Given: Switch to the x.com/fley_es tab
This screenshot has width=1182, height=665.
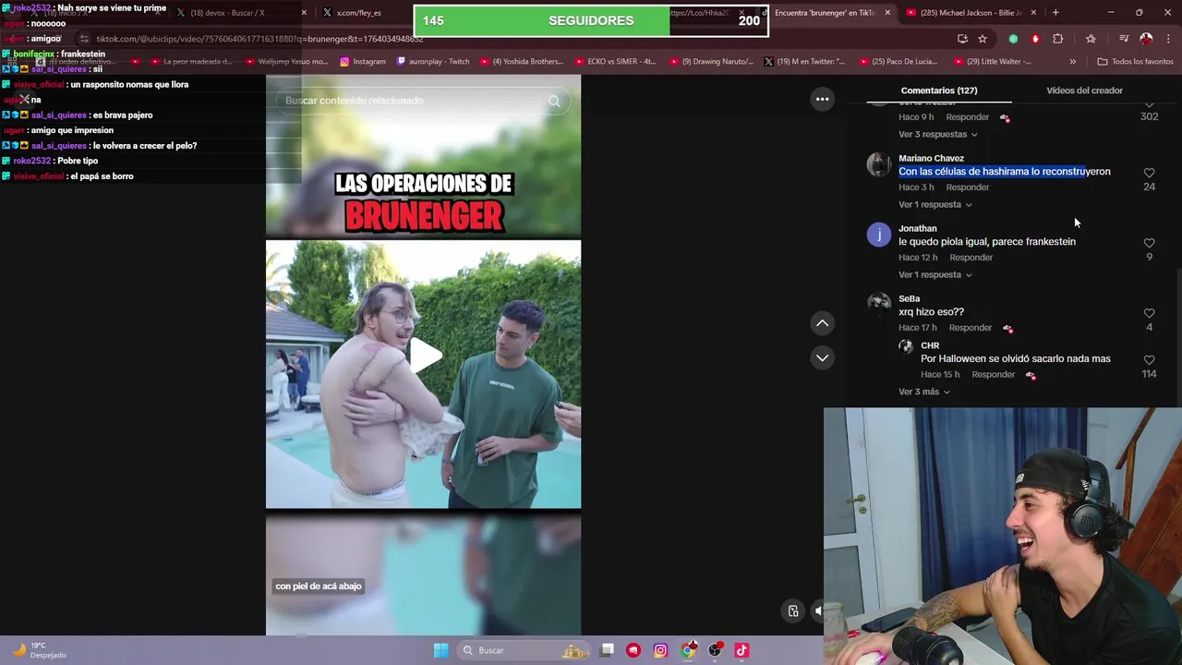Looking at the screenshot, I should click(358, 13).
